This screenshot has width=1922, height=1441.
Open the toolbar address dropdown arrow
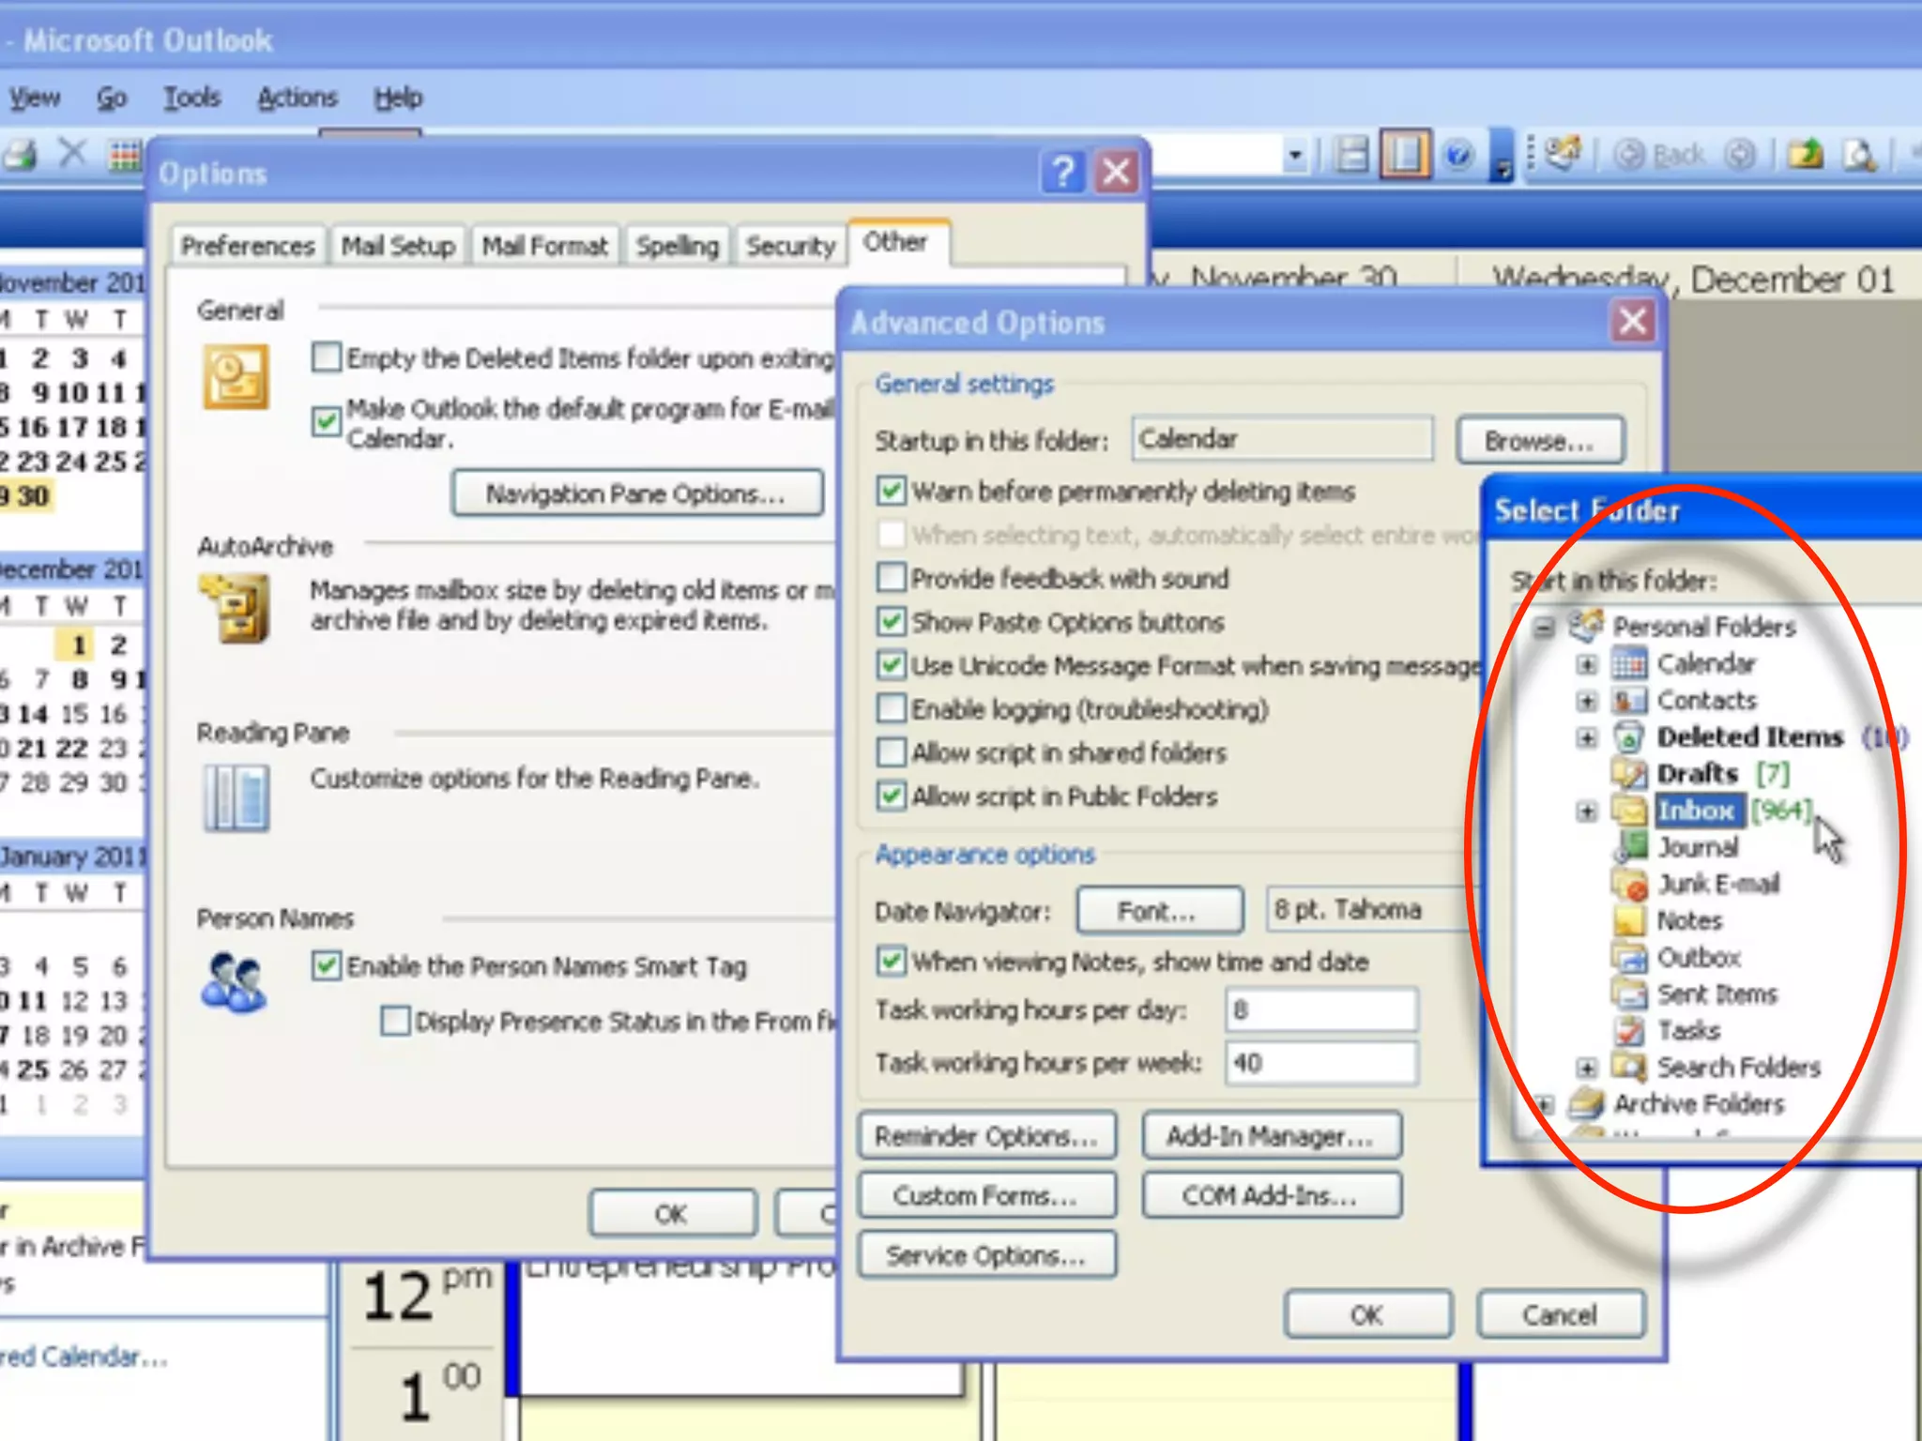pyautogui.click(x=1295, y=155)
